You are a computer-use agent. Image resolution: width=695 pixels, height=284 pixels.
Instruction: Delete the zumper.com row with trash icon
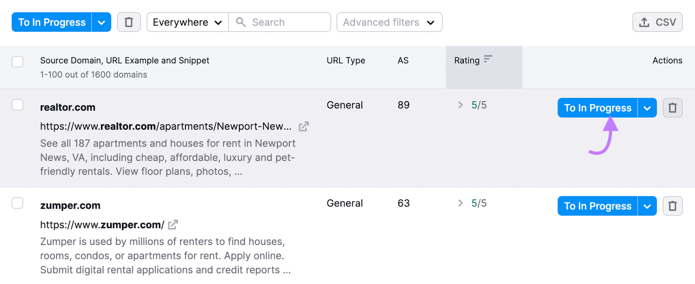pyautogui.click(x=672, y=206)
